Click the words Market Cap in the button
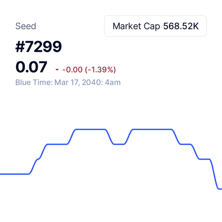Image resolution: width=222 pixels, height=222 pixels. 136,26
